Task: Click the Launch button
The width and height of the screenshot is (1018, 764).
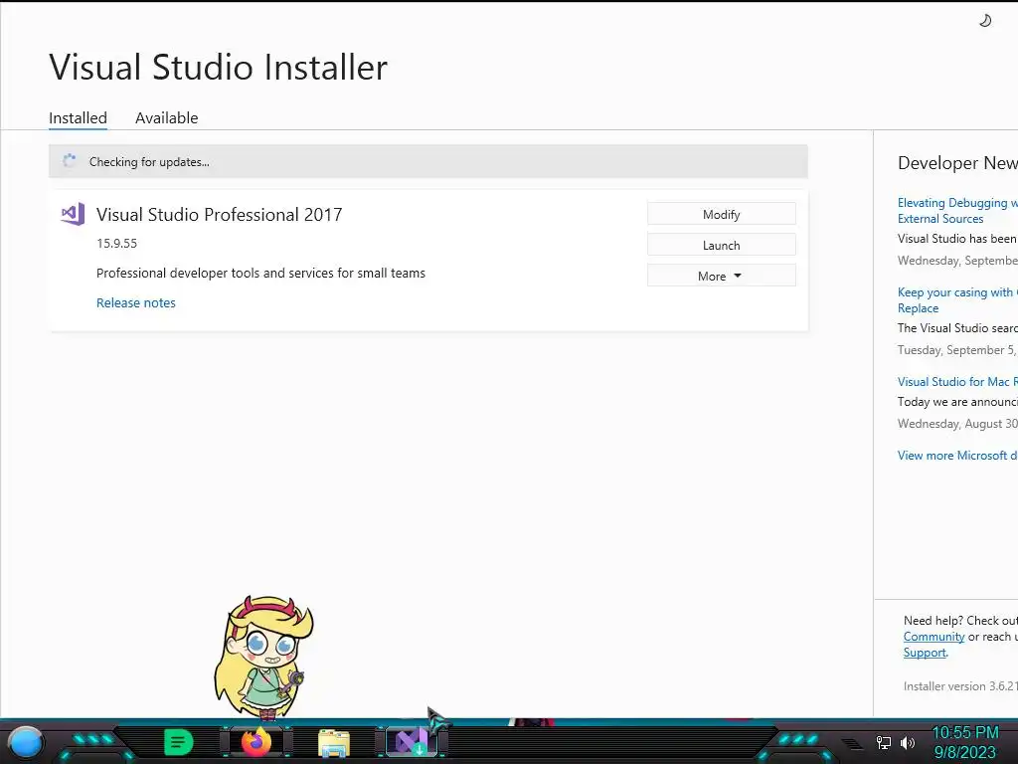Action: (722, 245)
